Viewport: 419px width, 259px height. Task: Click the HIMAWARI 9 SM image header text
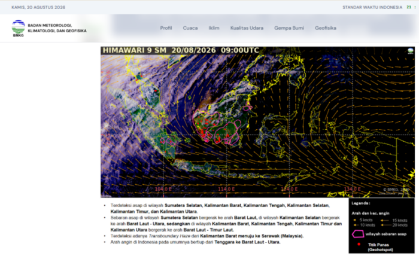(x=181, y=50)
